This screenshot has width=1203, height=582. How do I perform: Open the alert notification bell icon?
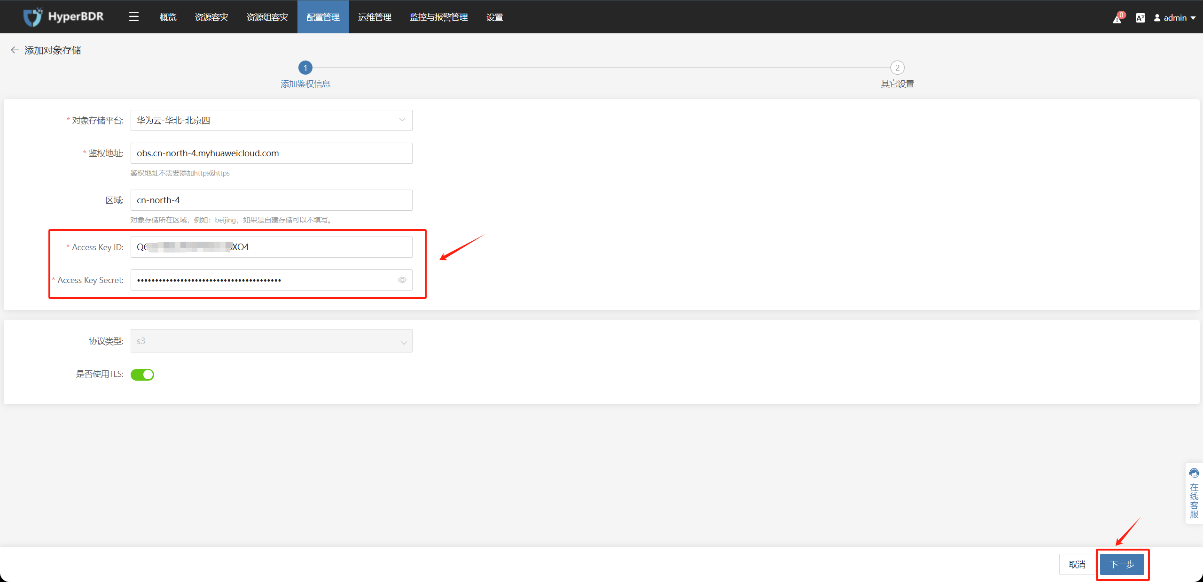coord(1117,19)
